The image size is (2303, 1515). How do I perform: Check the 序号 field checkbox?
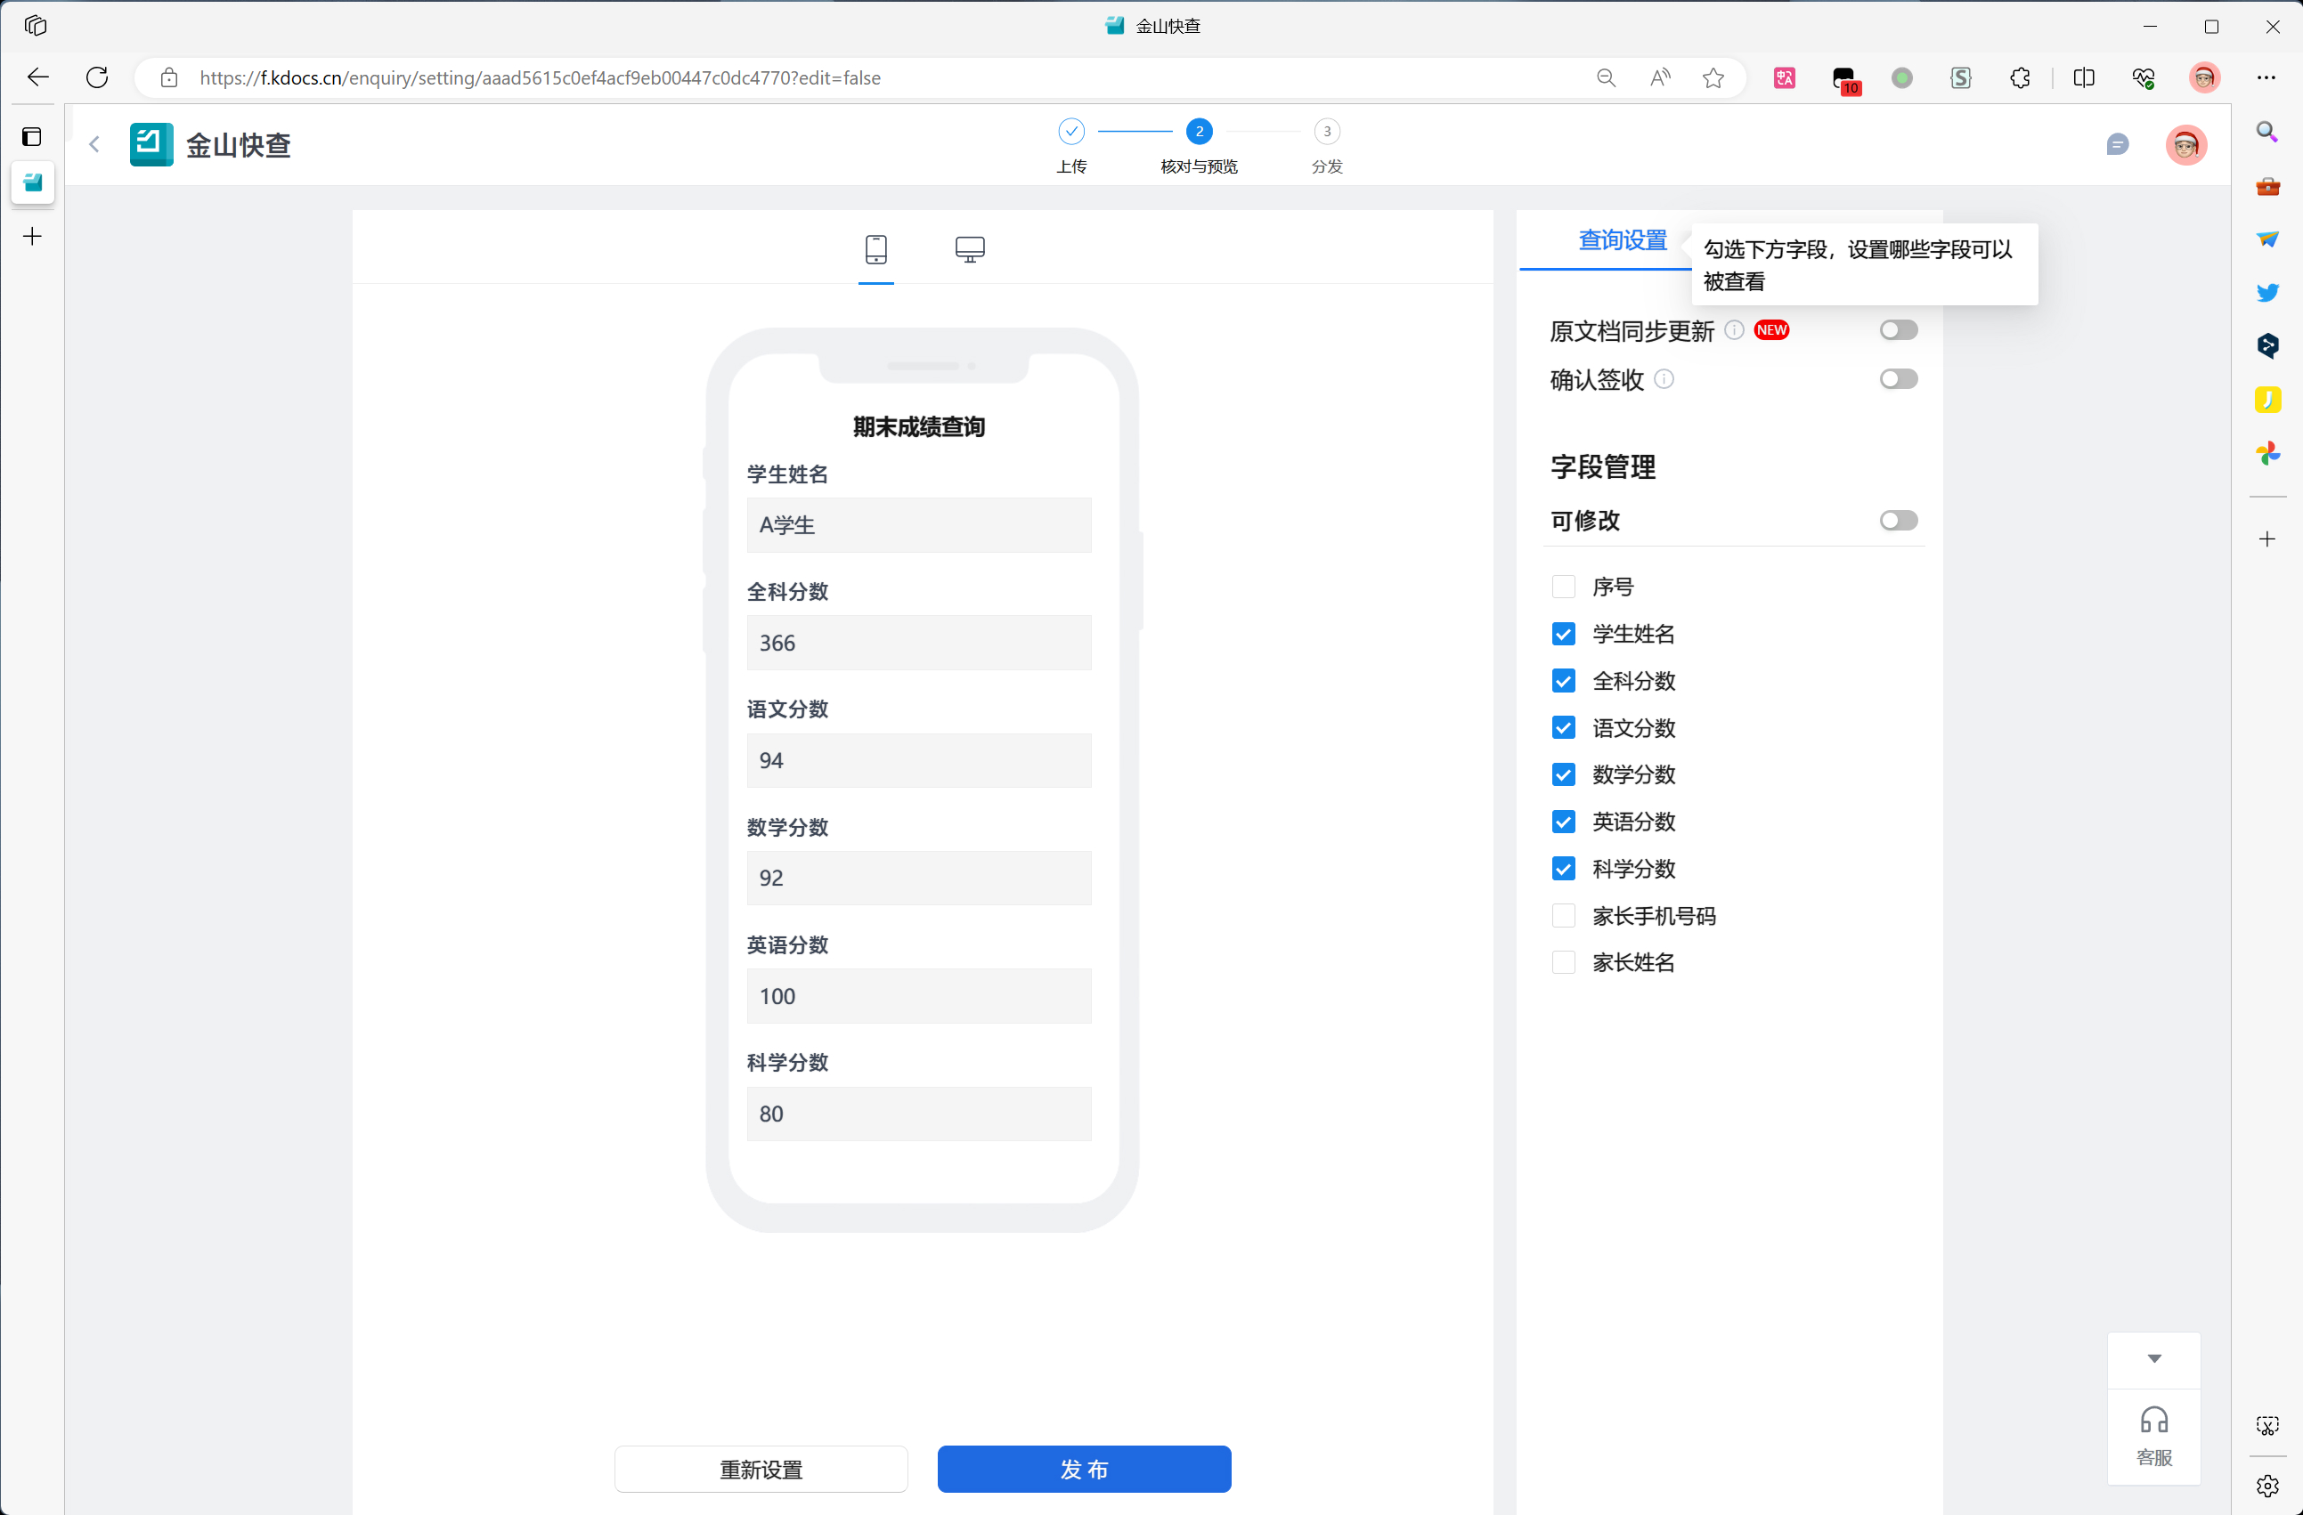1563,587
